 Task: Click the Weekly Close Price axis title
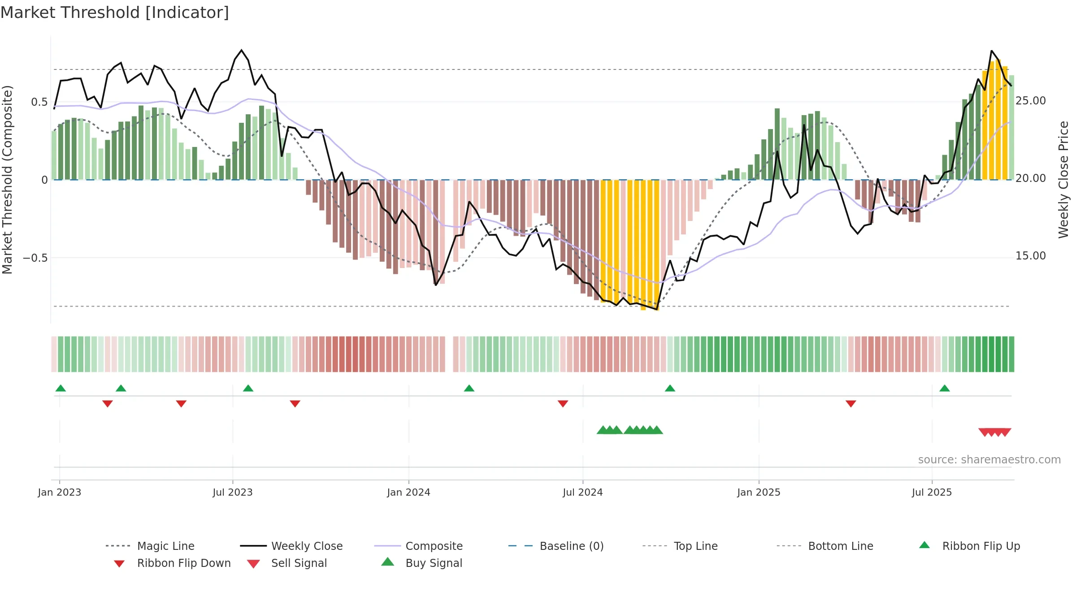coord(1063,180)
